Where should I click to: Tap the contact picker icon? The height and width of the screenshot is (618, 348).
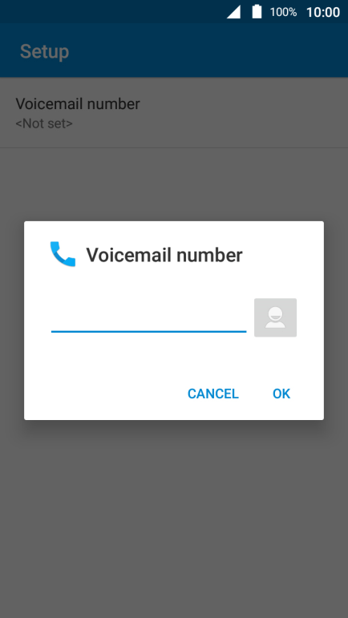(x=275, y=317)
